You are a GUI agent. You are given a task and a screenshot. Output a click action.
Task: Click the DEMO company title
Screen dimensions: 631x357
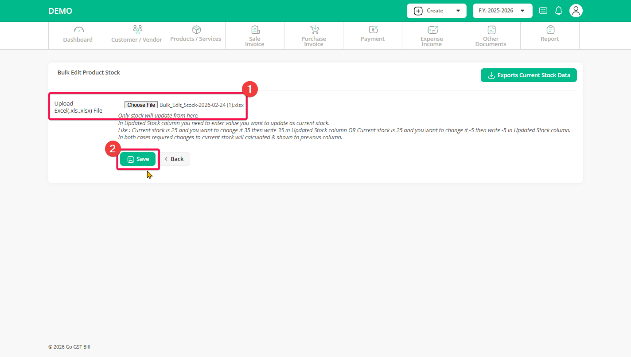click(60, 11)
